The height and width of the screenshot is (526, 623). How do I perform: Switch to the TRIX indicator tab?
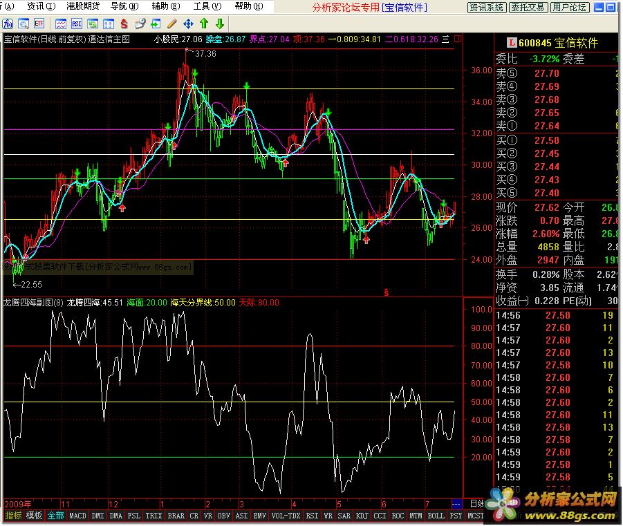(154, 516)
